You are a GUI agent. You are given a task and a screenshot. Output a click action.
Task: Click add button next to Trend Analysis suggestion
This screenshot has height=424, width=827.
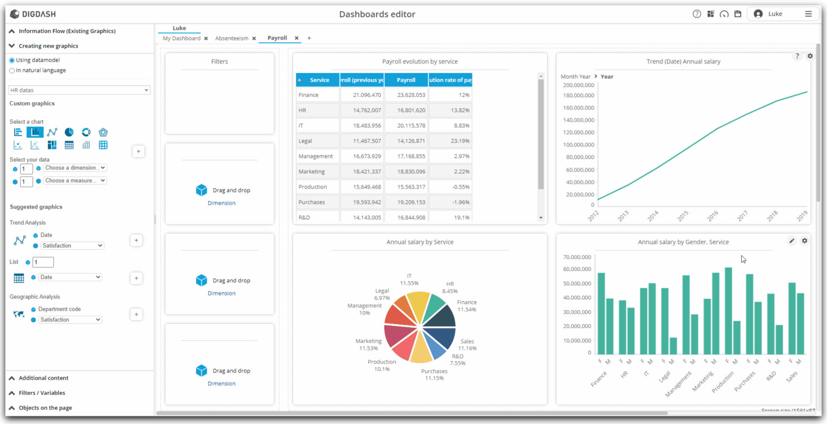136,241
